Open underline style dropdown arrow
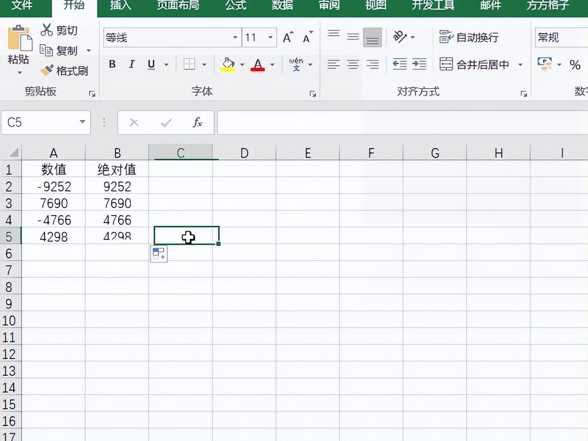This screenshot has height=441, width=588. tap(166, 64)
